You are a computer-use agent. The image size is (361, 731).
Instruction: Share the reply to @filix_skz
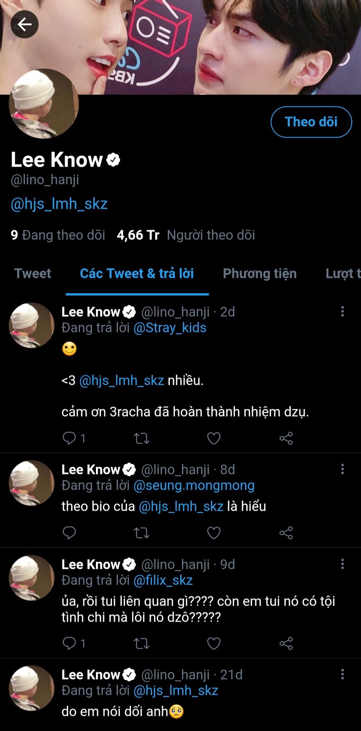[x=286, y=643]
